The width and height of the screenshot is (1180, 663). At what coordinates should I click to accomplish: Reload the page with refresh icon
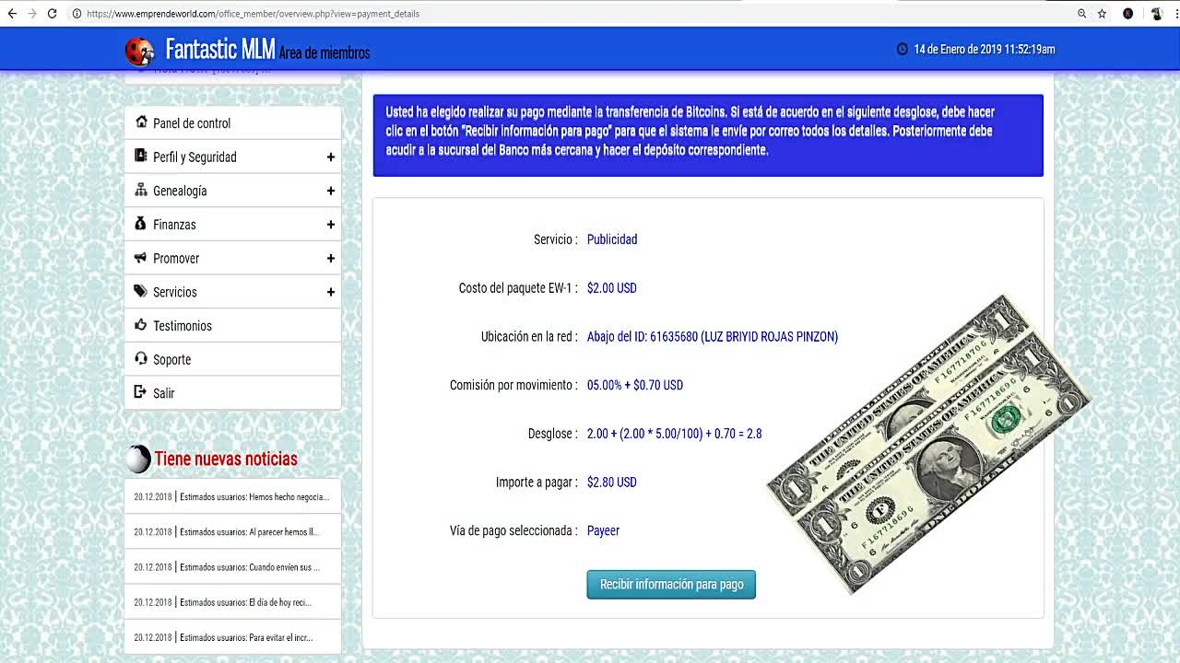pyautogui.click(x=53, y=14)
